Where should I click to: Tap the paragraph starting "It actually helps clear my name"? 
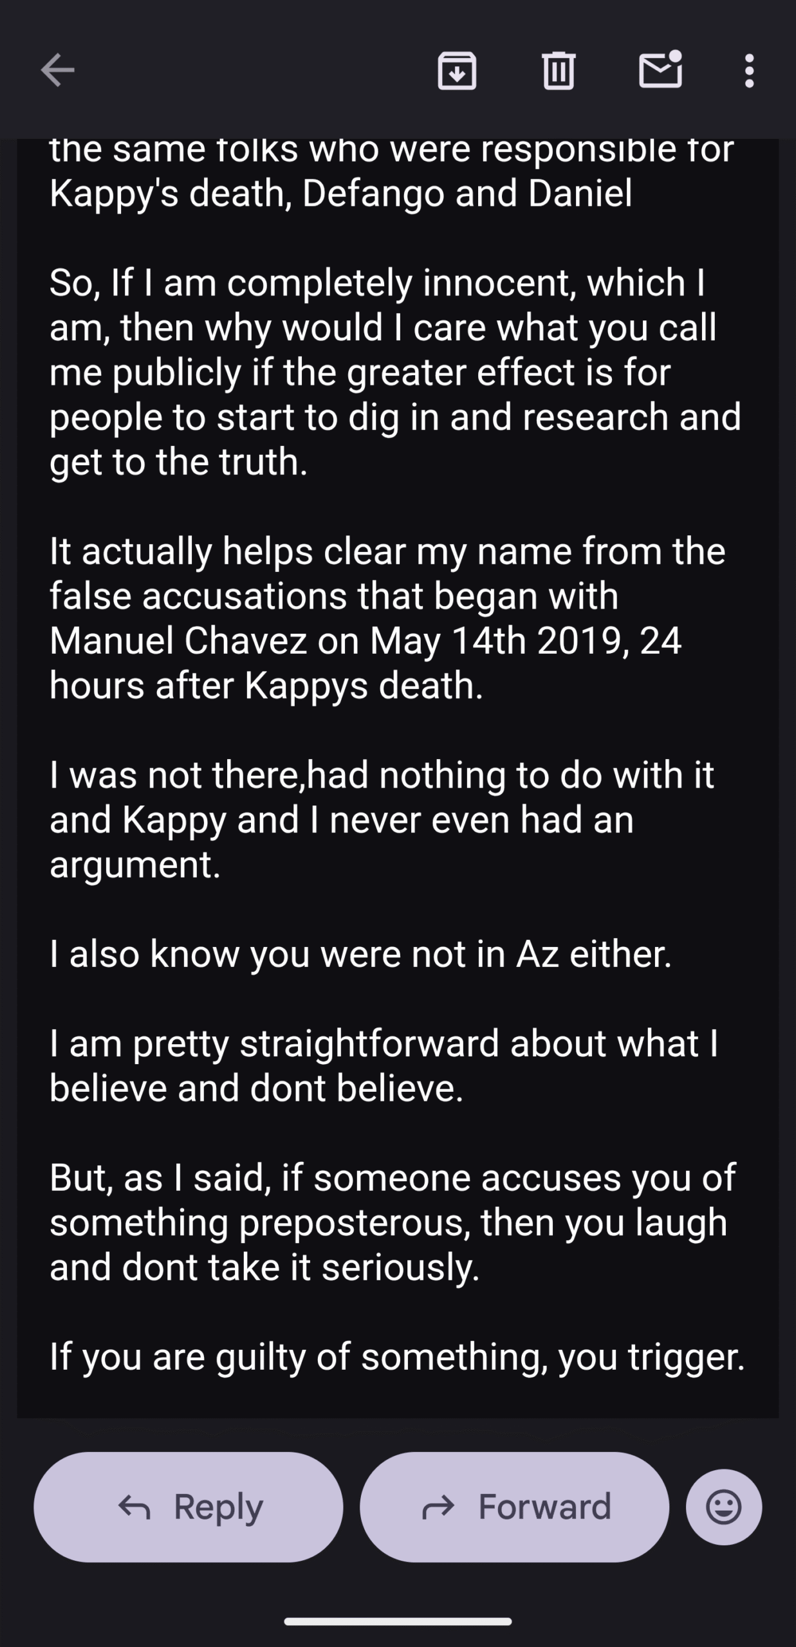click(386, 618)
